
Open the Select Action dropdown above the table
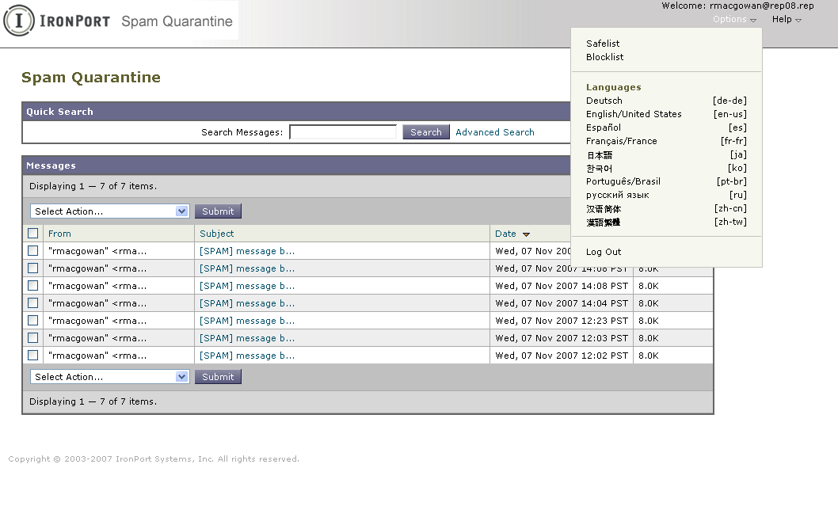[x=109, y=211]
